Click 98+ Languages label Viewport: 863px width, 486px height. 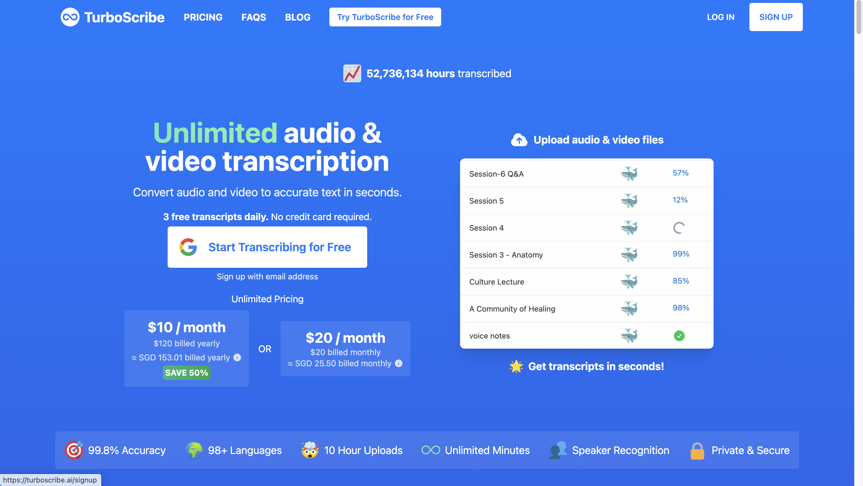(245, 450)
